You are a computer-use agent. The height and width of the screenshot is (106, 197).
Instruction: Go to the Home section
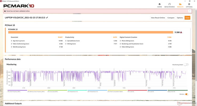coord(160,5)
